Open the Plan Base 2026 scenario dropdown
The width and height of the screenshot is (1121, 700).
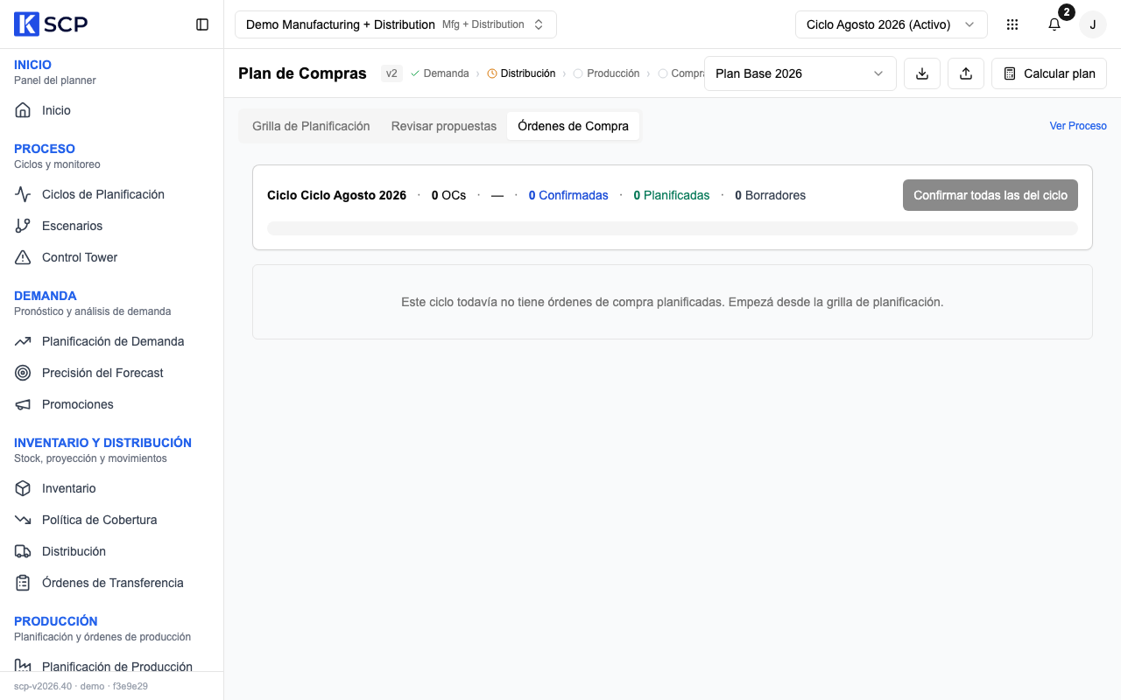point(800,73)
